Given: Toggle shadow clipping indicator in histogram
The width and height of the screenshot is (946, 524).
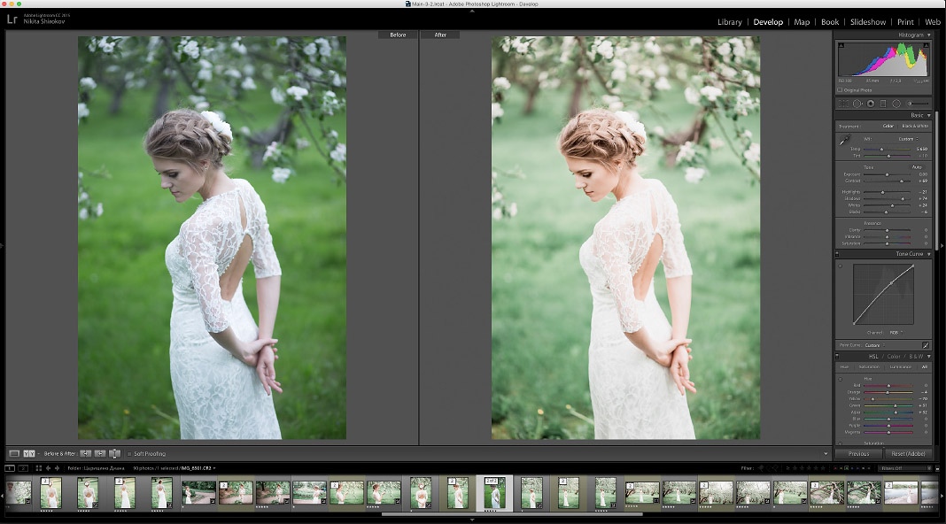Looking at the screenshot, I should pyautogui.click(x=841, y=45).
